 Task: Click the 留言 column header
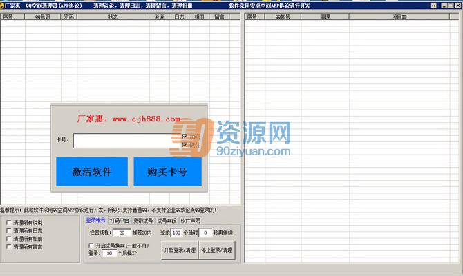point(219,17)
